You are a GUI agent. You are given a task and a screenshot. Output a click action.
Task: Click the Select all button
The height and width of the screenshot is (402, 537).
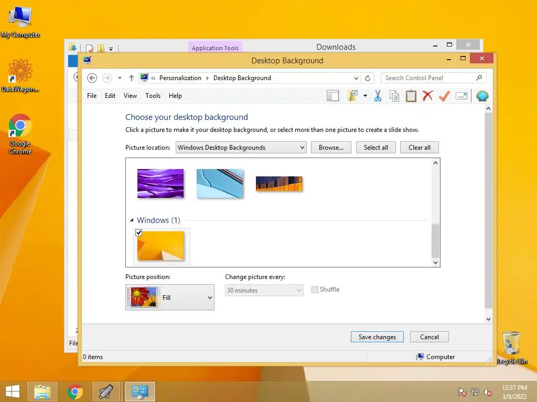click(x=376, y=148)
